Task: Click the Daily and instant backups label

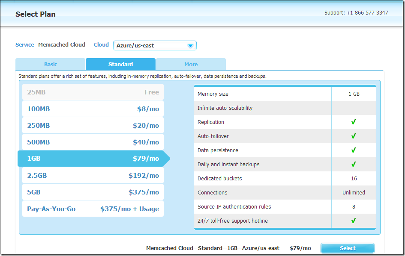Action: tap(228, 164)
